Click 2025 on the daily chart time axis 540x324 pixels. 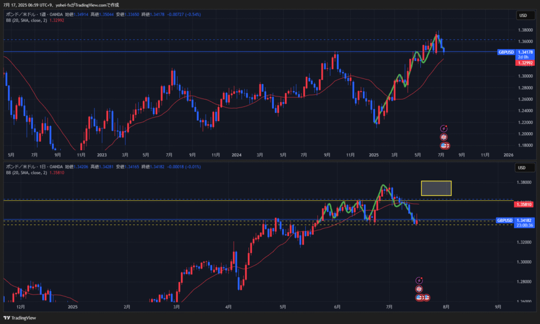pos(73,307)
